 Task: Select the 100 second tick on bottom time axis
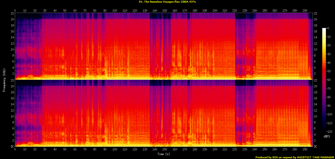115,150
